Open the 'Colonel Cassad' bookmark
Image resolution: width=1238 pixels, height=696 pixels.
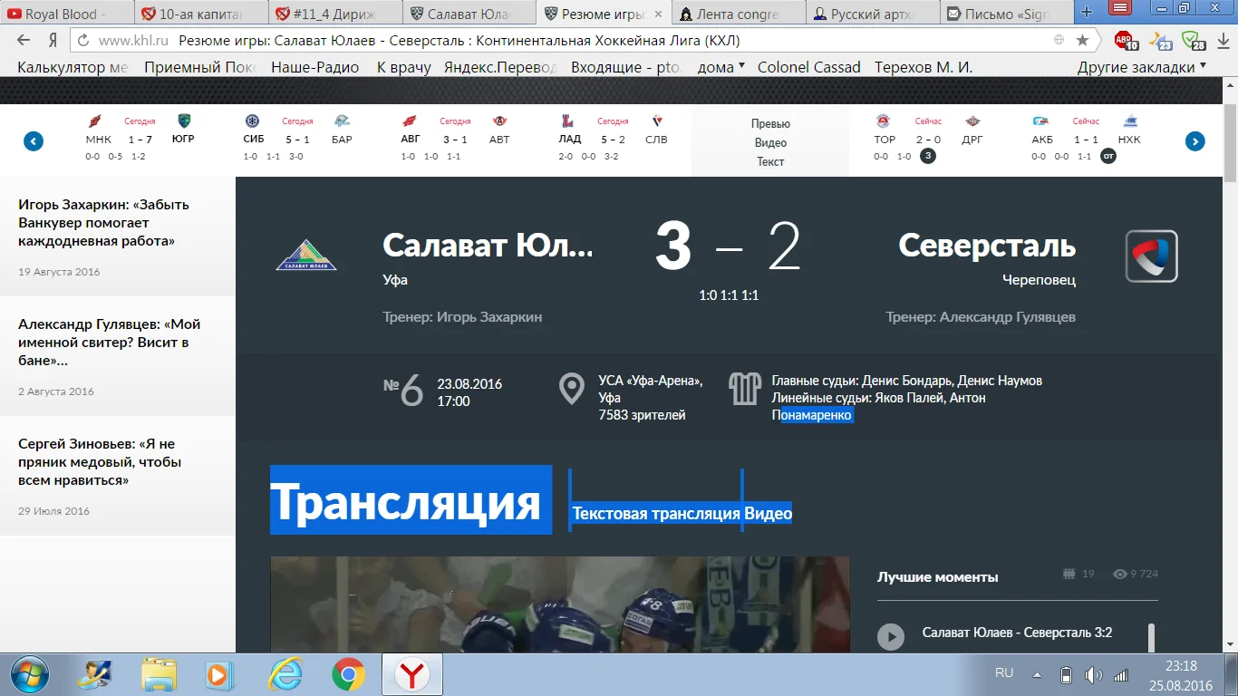[x=809, y=67]
